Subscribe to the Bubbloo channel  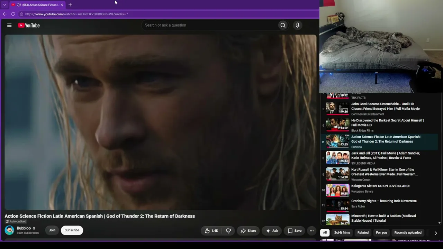72,230
